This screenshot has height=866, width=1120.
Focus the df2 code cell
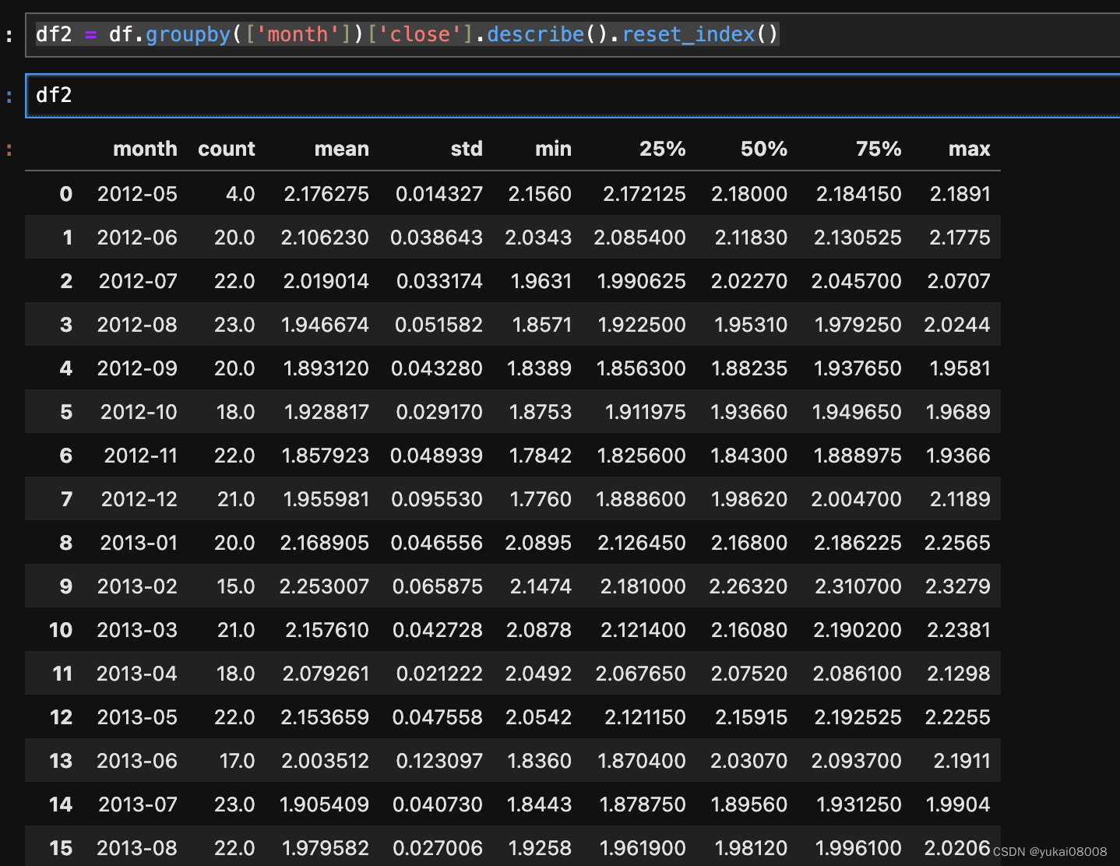tap(572, 96)
